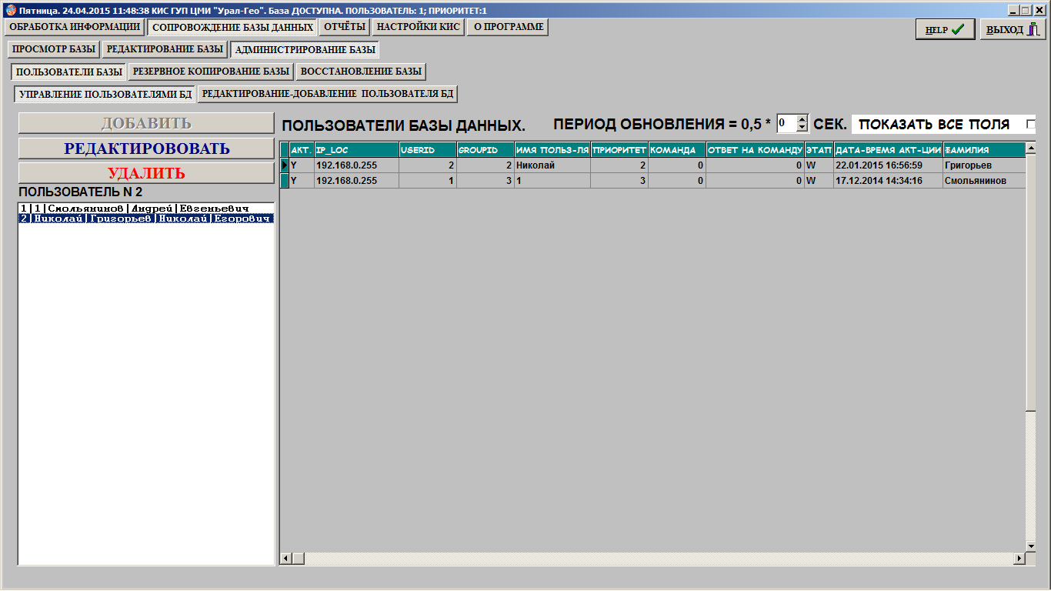Click the greyed ДОБАВИТЬ button
Image resolution: width=1051 pixels, height=591 pixels.
(x=146, y=123)
